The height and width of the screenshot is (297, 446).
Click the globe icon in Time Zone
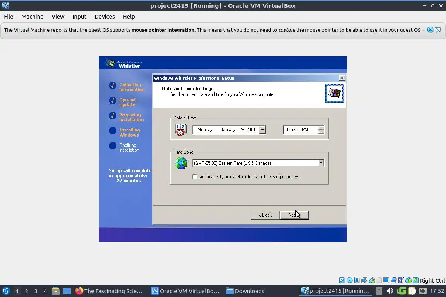click(x=181, y=164)
